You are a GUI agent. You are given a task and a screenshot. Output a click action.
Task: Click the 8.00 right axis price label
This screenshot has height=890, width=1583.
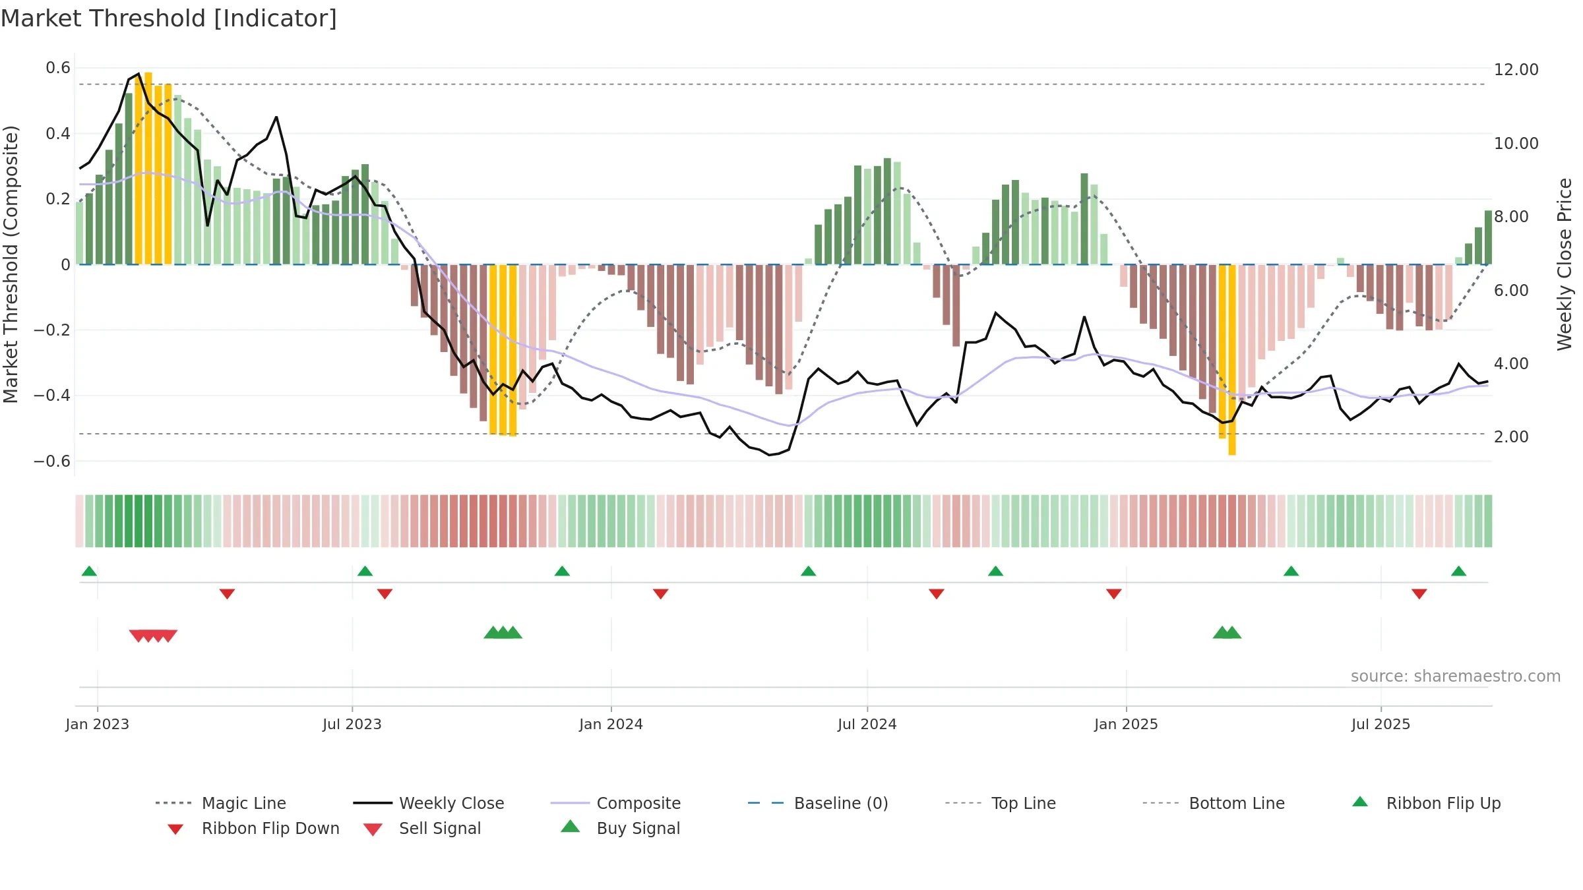[1511, 217]
